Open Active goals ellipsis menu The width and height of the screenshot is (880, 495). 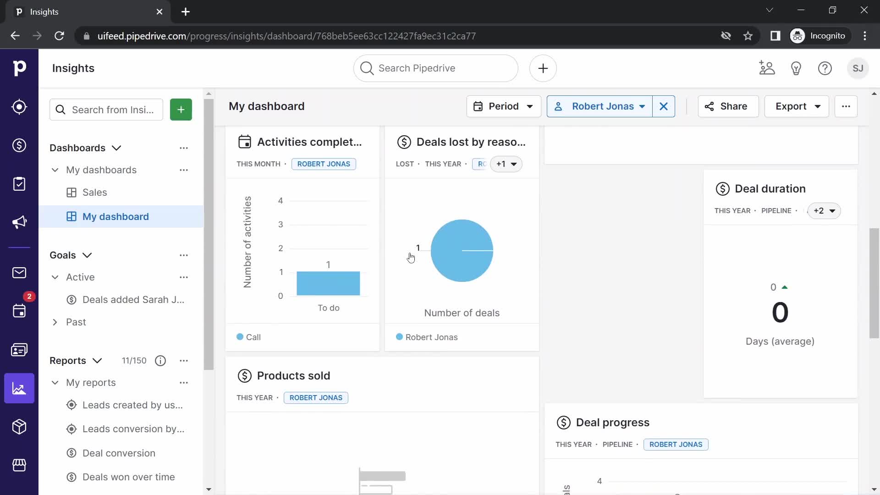click(x=184, y=277)
